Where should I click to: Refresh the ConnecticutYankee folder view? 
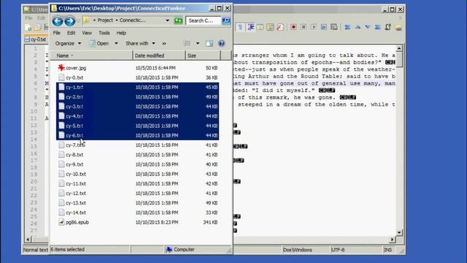coord(178,20)
